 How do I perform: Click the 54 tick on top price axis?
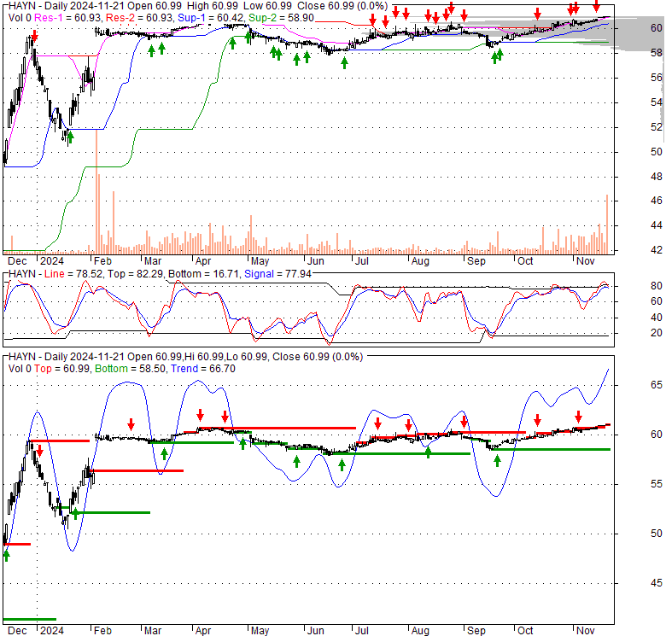[x=657, y=102]
